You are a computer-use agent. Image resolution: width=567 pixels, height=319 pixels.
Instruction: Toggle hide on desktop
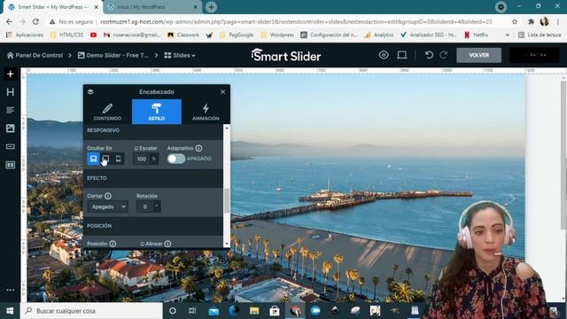(93, 159)
